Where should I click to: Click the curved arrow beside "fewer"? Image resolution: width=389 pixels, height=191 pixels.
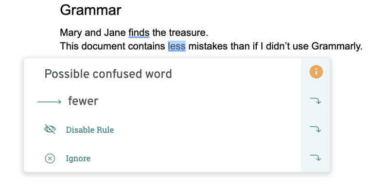(316, 101)
